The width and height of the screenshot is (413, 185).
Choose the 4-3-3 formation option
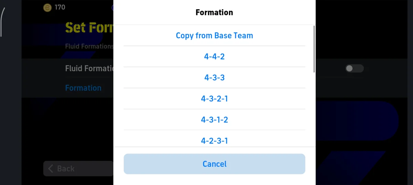click(214, 77)
